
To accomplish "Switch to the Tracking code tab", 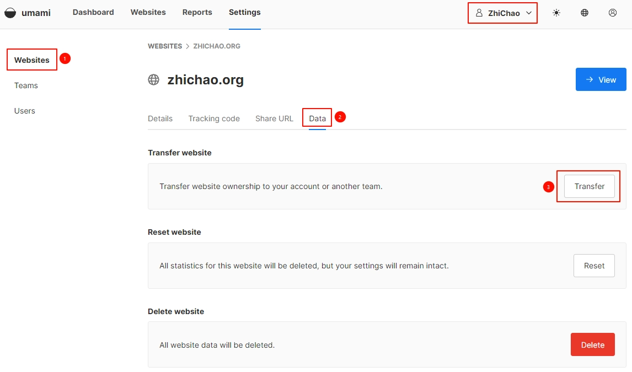I will (x=214, y=118).
